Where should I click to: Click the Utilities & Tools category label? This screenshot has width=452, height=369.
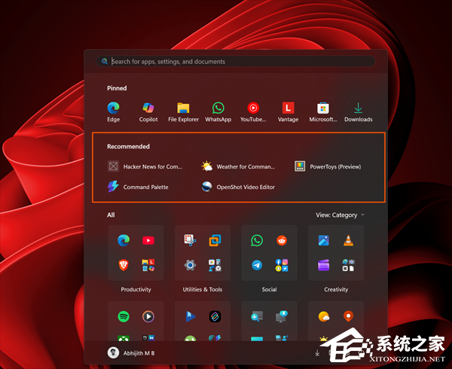tap(203, 289)
